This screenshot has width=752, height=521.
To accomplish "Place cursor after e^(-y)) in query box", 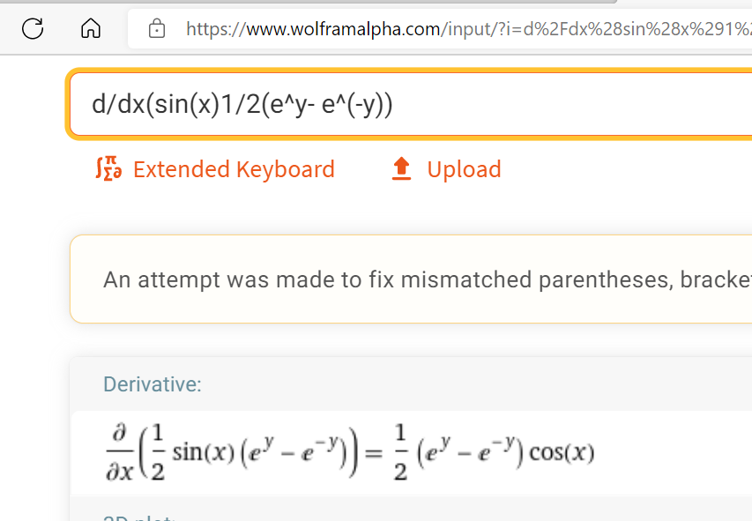I will 394,104.
